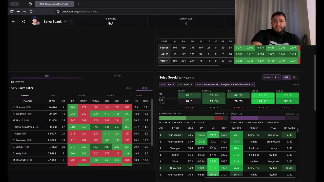Sort team splits by HR column
324x182 pixels.
[x=64, y=101]
